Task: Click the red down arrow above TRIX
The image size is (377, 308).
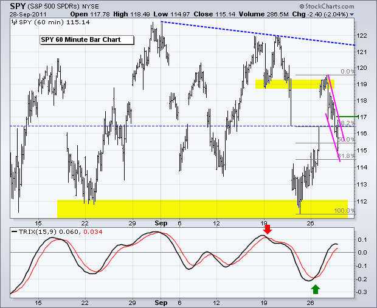Action: coord(268,229)
